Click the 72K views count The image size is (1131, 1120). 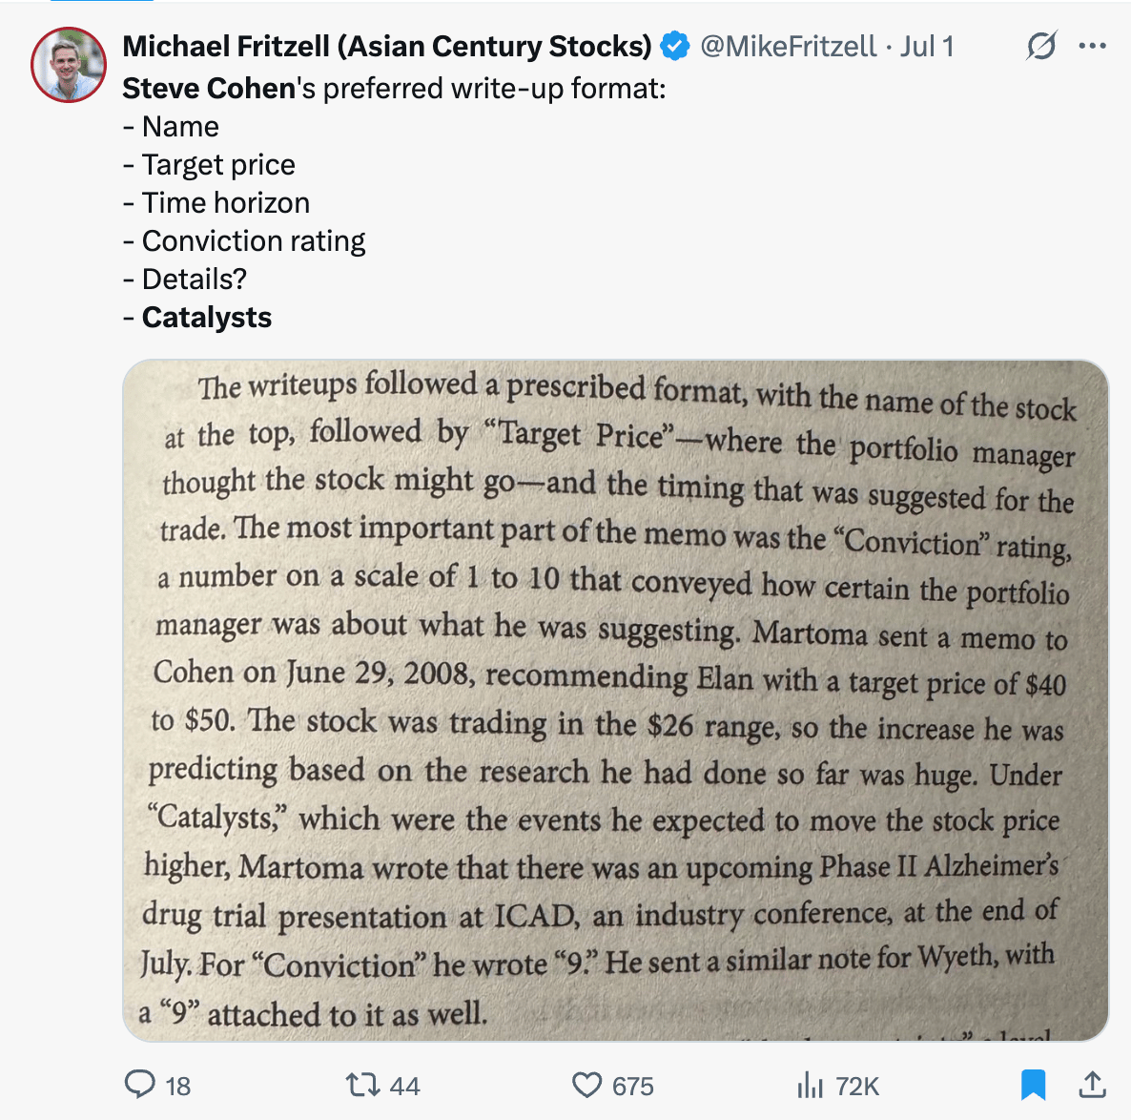[x=857, y=1086]
